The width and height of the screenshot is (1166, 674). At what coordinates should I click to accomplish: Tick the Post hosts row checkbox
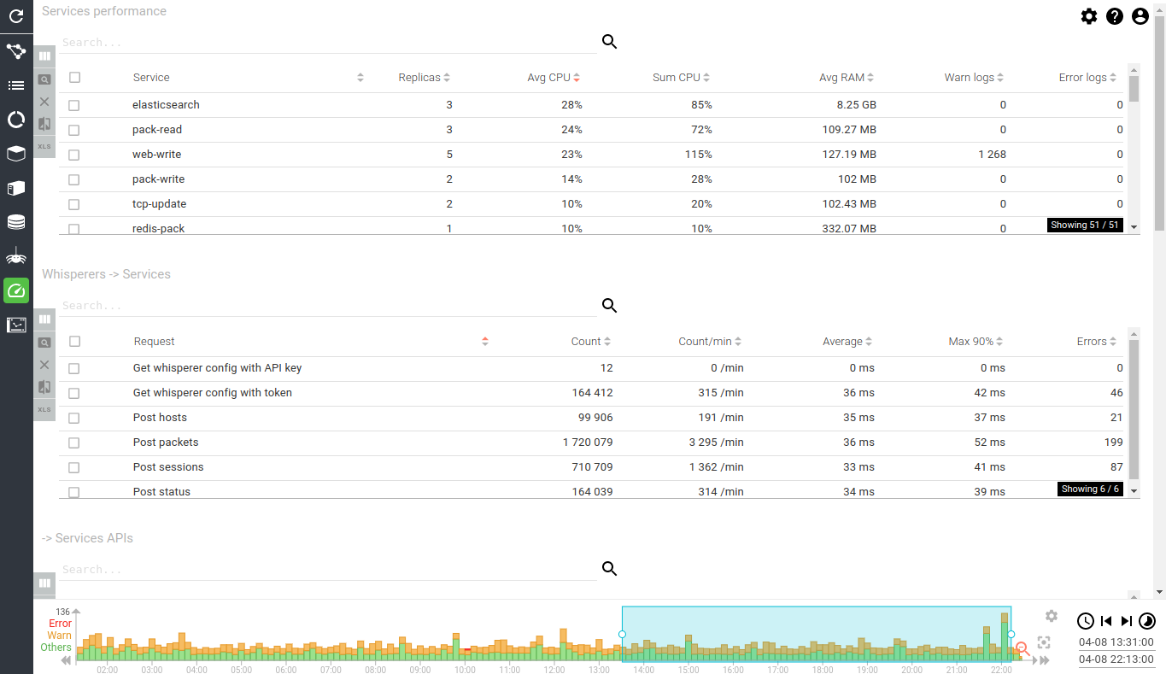click(74, 418)
